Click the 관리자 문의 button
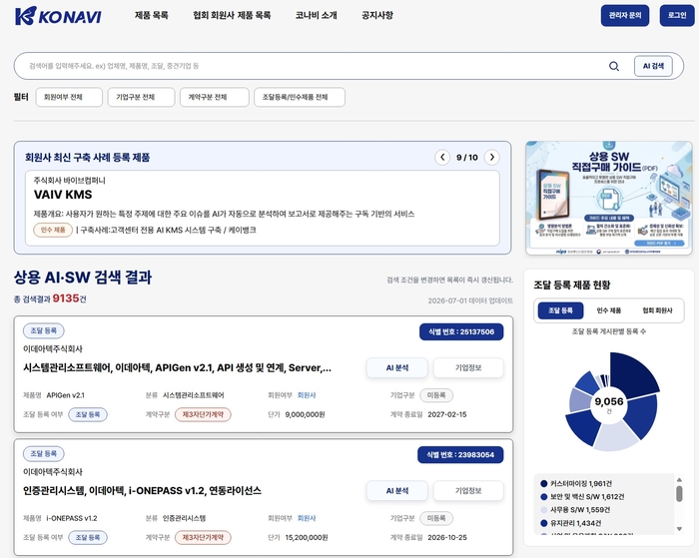The width and height of the screenshot is (699, 558). (625, 16)
